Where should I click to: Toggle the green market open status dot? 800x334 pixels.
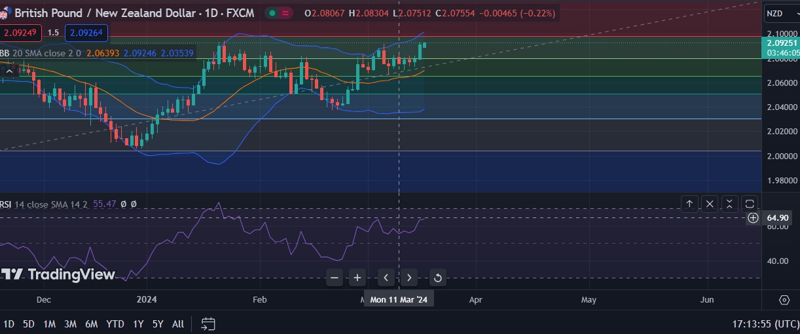tap(272, 13)
